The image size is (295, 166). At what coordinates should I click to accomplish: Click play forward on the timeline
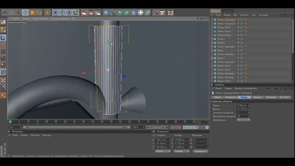(x=159, y=127)
